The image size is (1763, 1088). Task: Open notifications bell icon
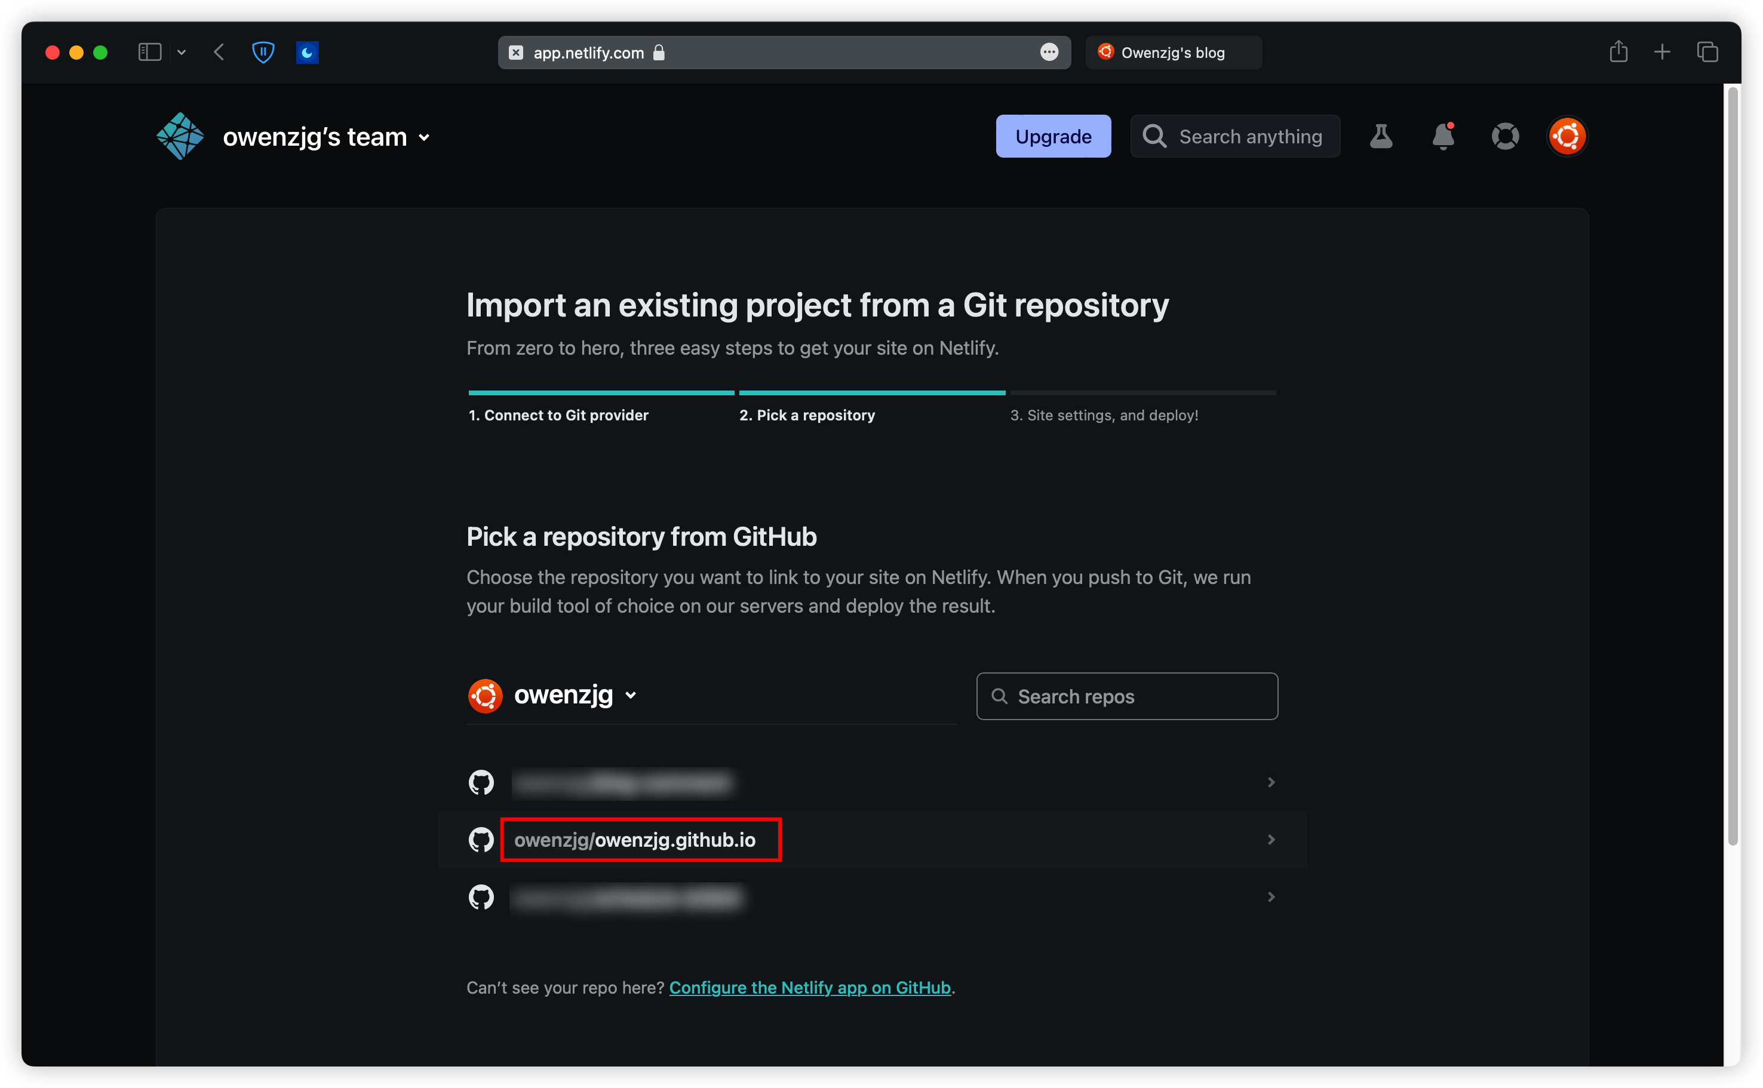coord(1443,136)
